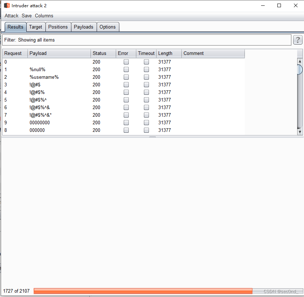Click the Filter: Showing all items bar
This screenshot has width=304, height=297.
click(x=146, y=40)
